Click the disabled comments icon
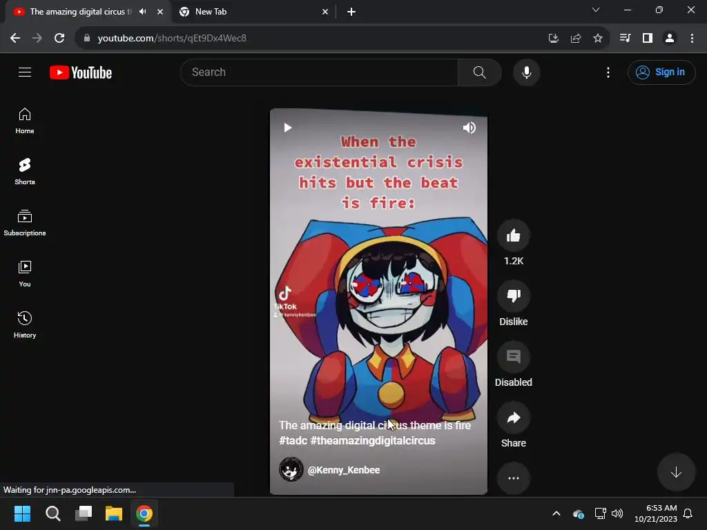The image size is (707, 530). coord(513,357)
